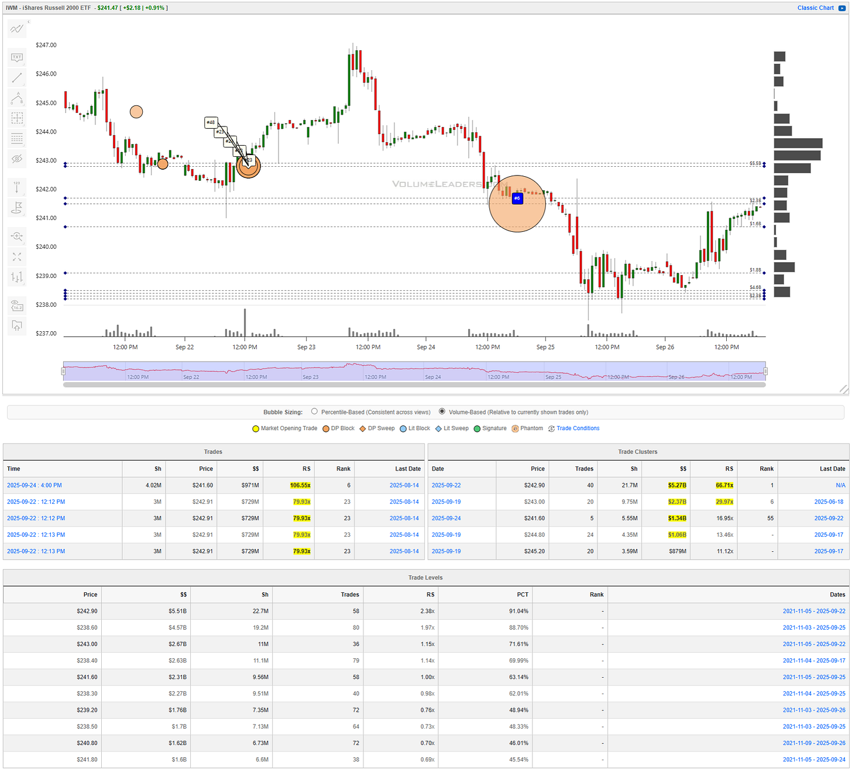852x769 pixels.
Task: Click the export/save chart folder icon
Action: (17, 326)
